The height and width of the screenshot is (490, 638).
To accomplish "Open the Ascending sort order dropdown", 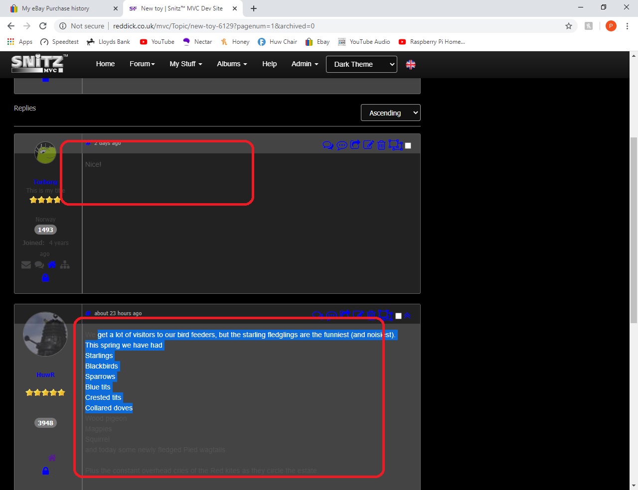I will click(x=390, y=113).
